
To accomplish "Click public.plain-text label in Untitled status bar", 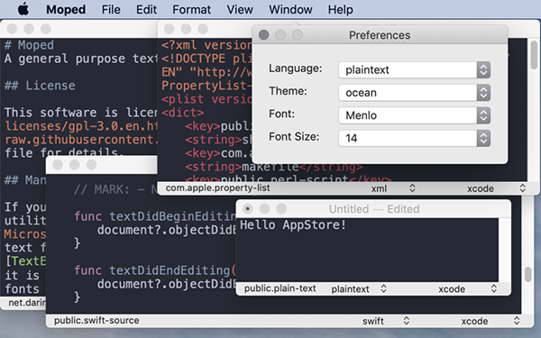I will [x=280, y=288].
